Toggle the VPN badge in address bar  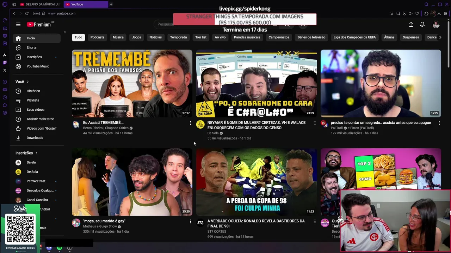pyautogui.click(x=36, y=13)
